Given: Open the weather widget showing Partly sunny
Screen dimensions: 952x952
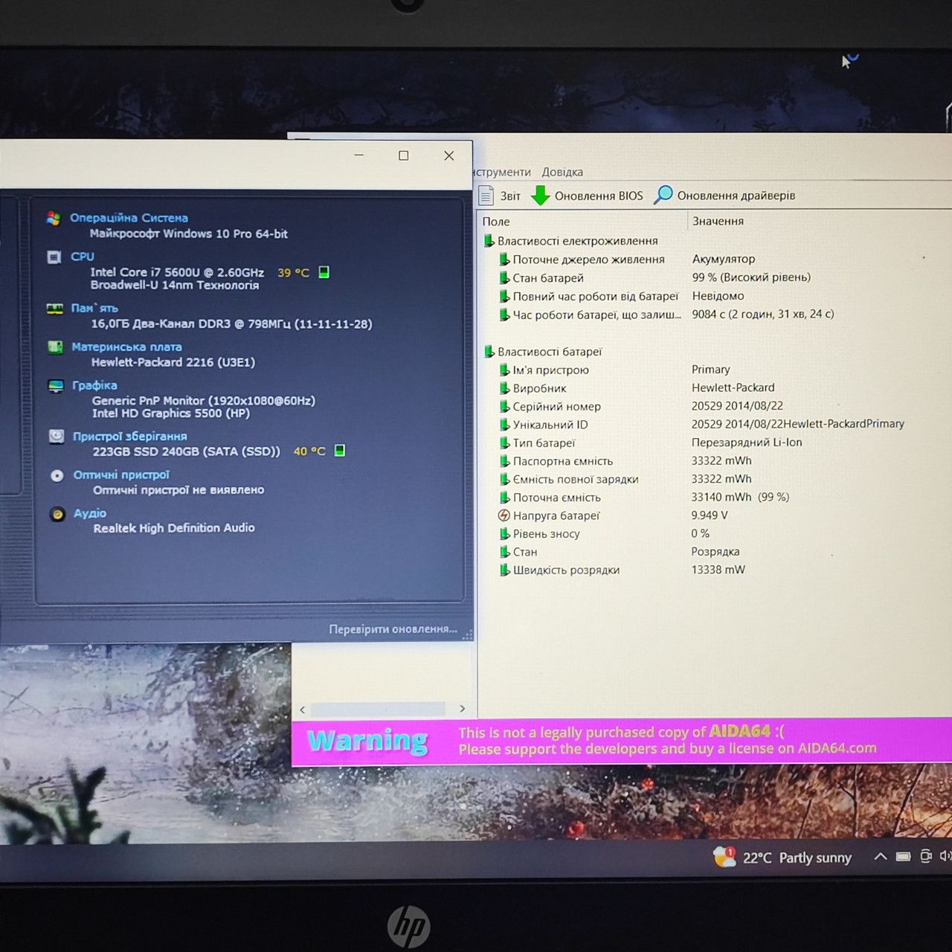Looking at the screenshot, I should pyautogui.click(x=782, y=858).
